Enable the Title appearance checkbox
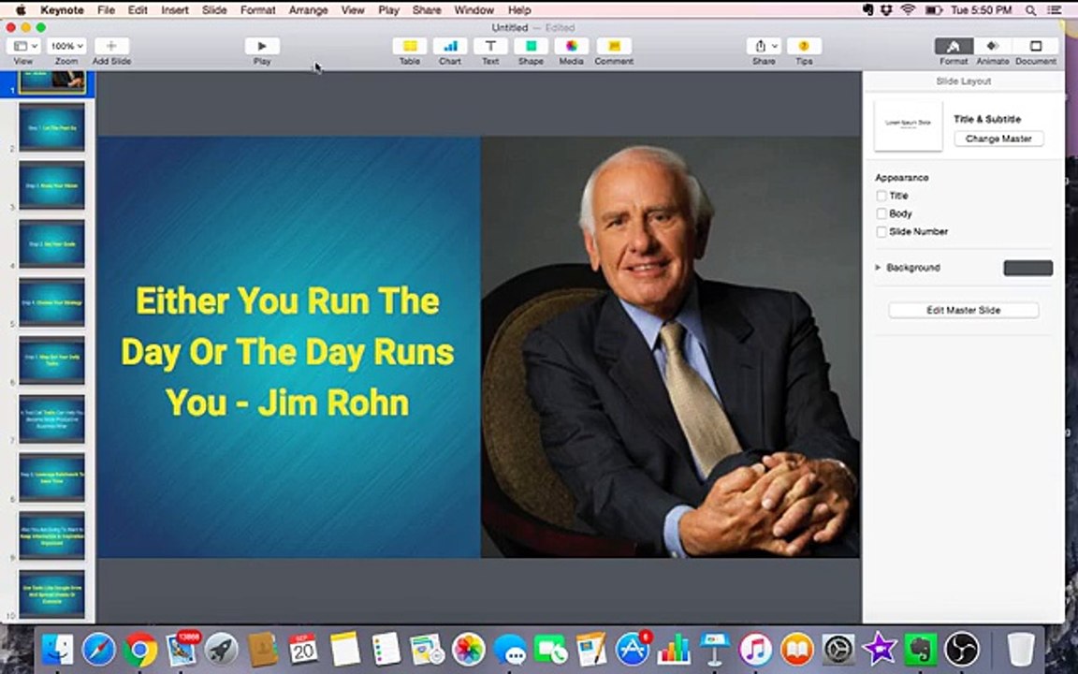 click(x=881, y=196)
